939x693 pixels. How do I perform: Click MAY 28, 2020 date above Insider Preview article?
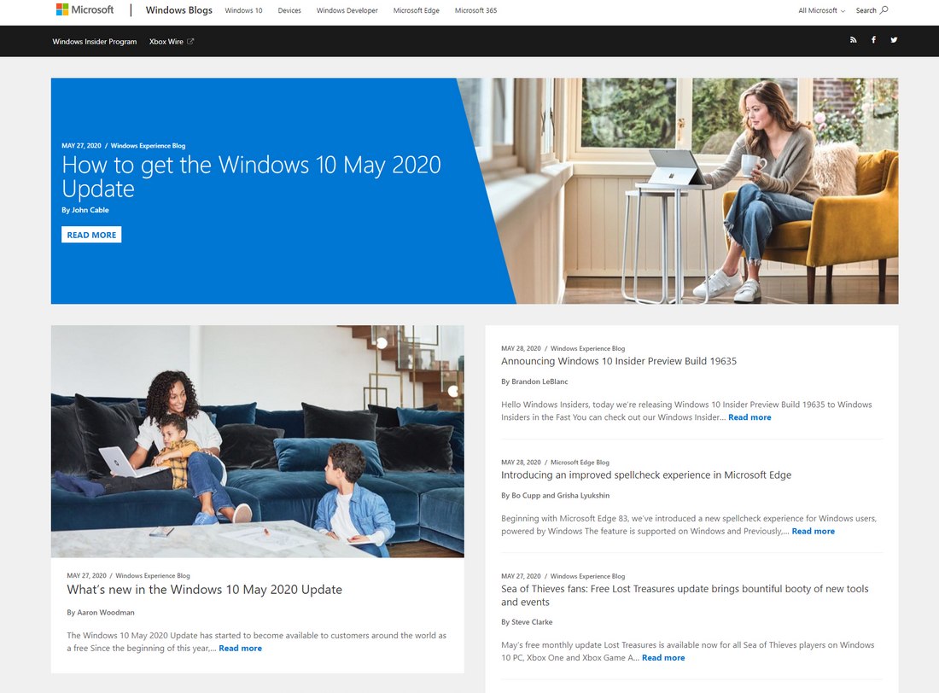pos(521,348)
